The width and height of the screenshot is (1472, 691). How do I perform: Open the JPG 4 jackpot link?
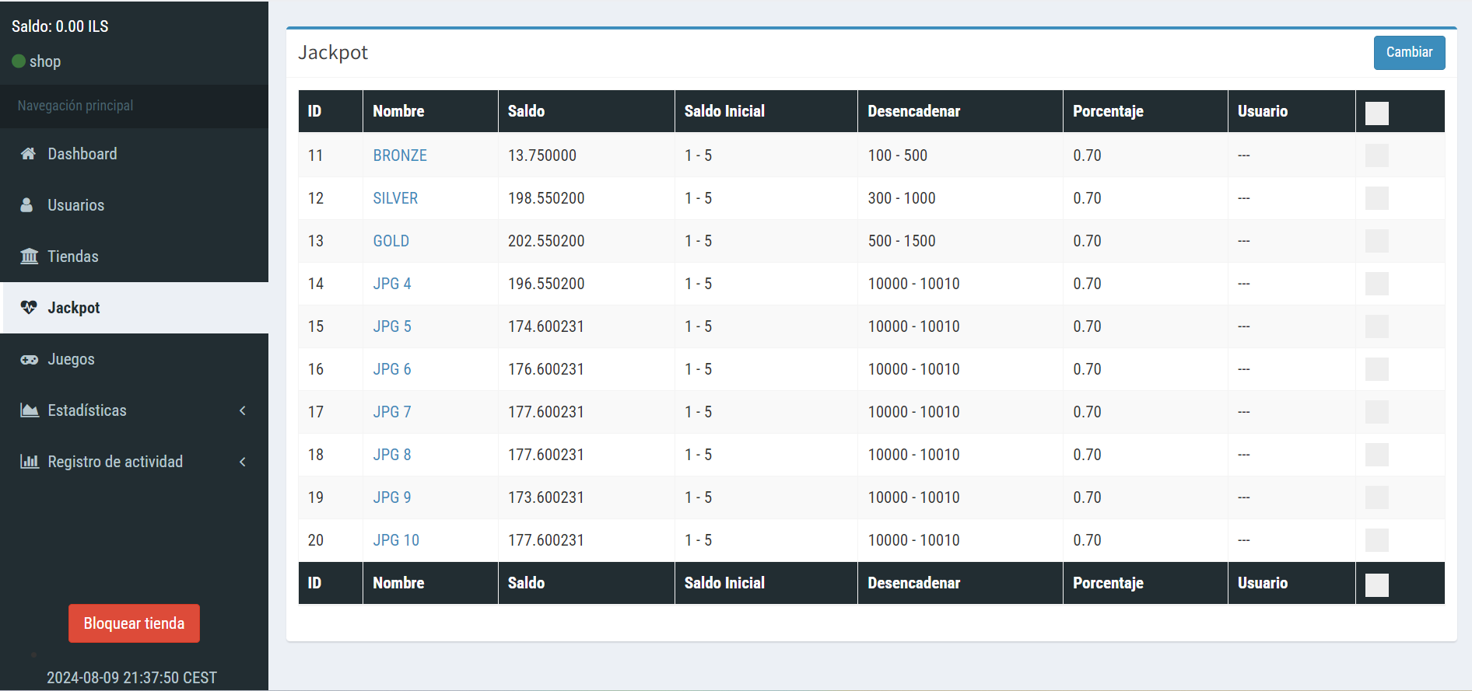tap(392, 284)
